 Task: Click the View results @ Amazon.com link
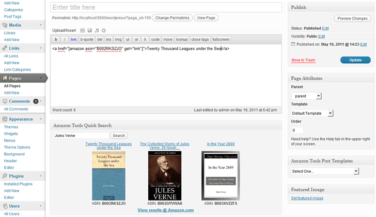pyautogui.click(x=166, y=210)
